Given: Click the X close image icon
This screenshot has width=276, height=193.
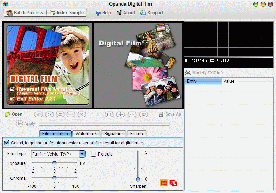Looking at the screenshot, I should [82, 115].
